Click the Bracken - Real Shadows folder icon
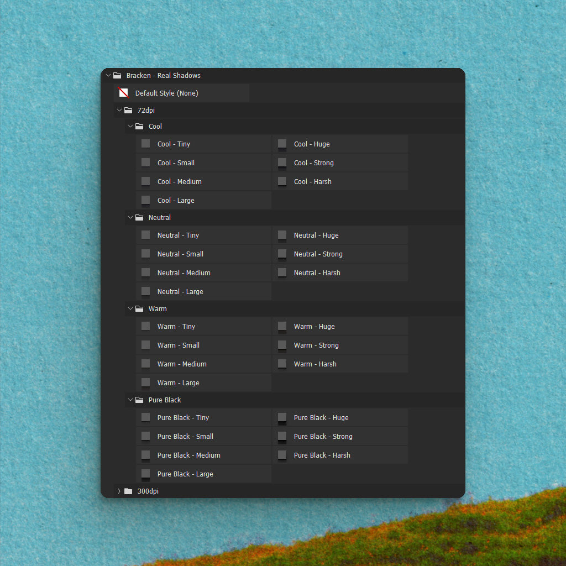Viewport: 566px width, 566px height. point(117,76)
